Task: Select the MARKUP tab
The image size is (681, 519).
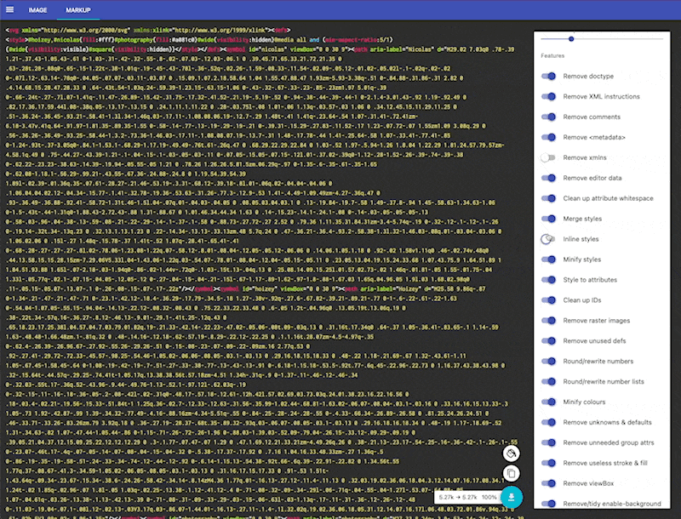Action: point(78,10)
